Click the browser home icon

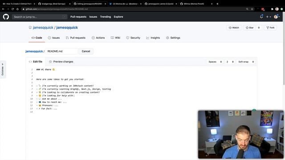click(x=17, y=9)
